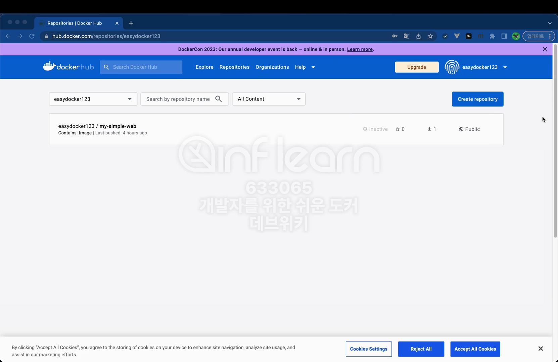558x362 pixels.
Task: Click the Learn more link in banner
Action: (x=360, y=49)
